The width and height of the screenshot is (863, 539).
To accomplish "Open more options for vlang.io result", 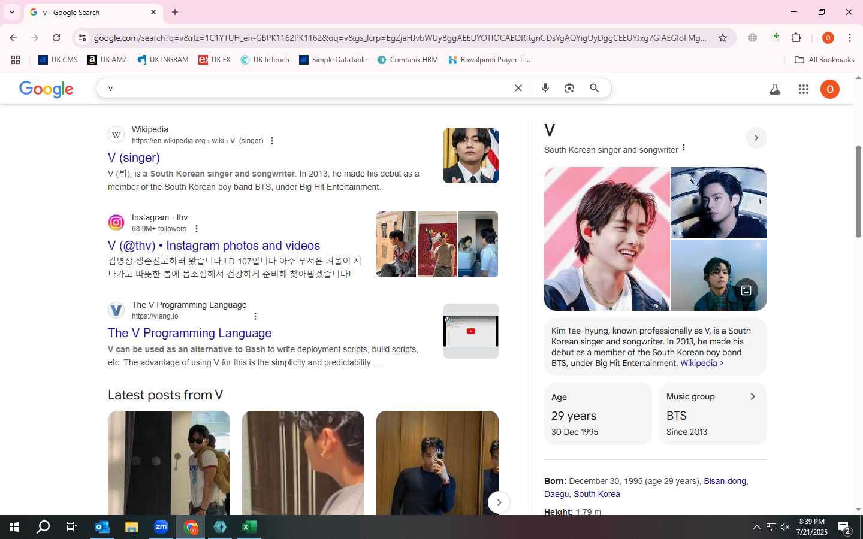I will (x=255, y=316).
